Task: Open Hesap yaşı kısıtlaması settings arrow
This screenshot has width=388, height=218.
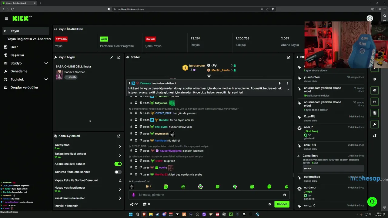Action: pyautogui.click(x=120, y=189)
